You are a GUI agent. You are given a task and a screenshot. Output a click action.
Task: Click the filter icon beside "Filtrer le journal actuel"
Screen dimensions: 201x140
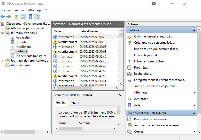[x=129, y=61]
